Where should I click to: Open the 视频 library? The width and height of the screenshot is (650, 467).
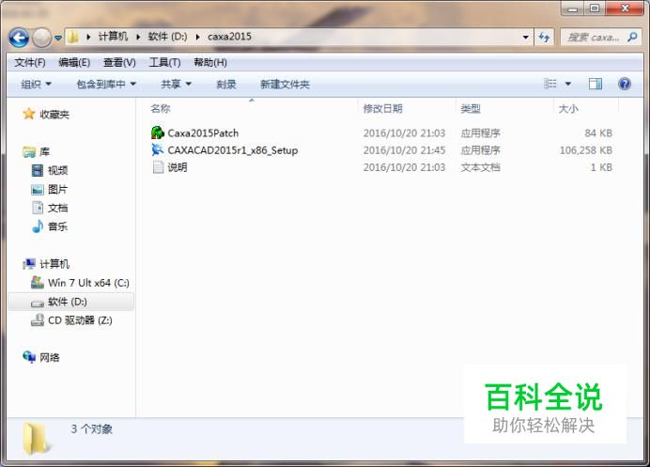tap(57, 170)
